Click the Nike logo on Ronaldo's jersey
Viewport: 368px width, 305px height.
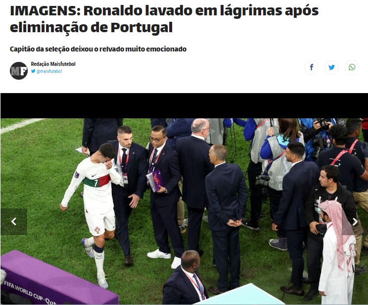93,175
